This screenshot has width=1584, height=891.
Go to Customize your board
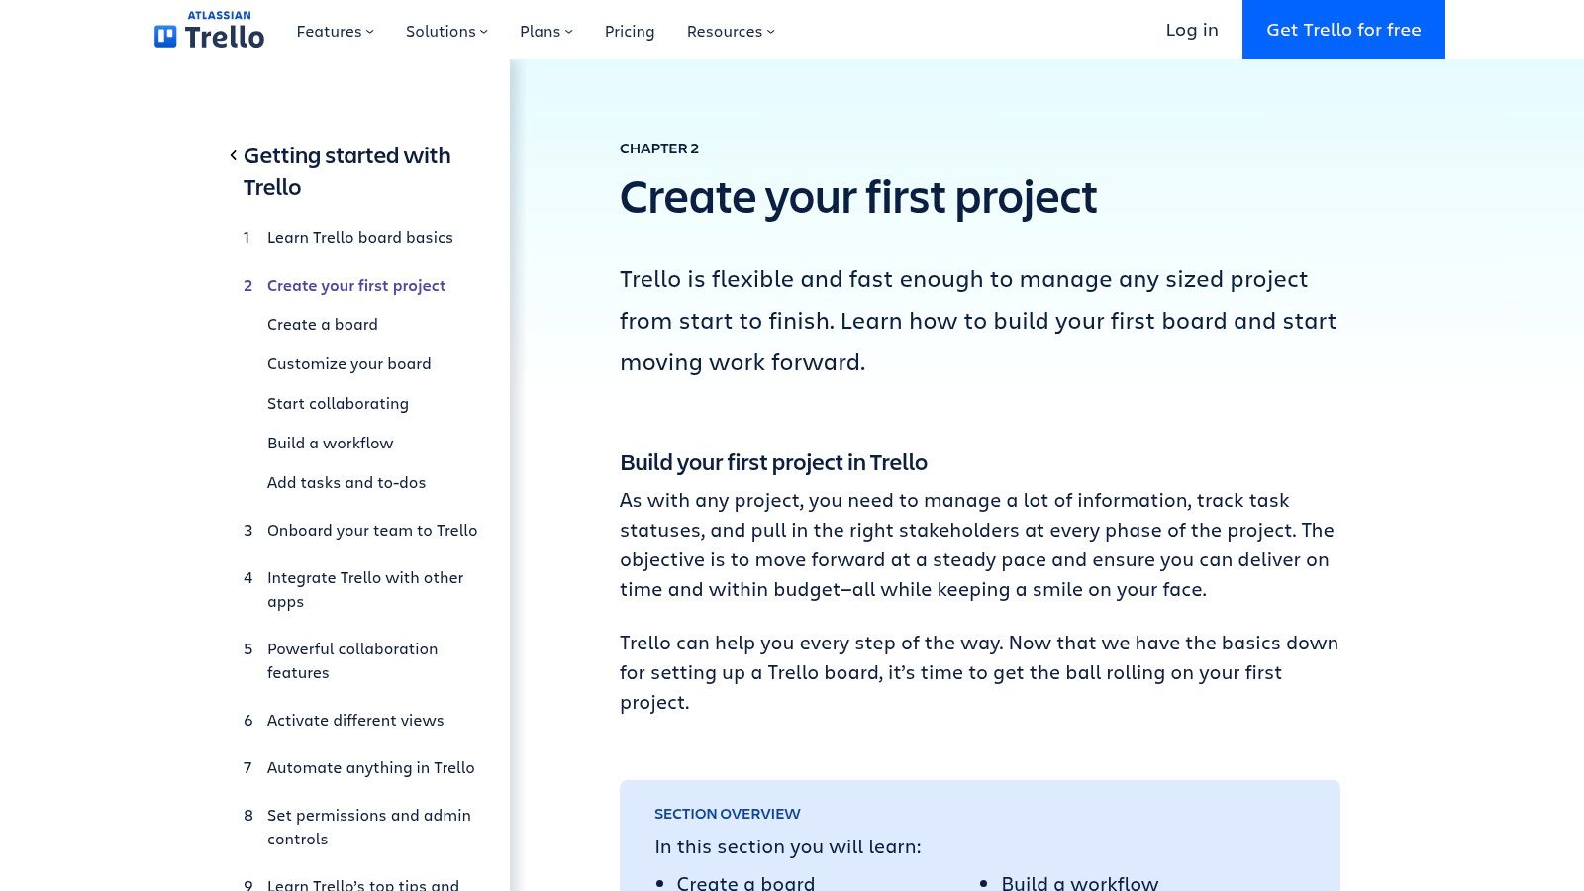(348, 363)
